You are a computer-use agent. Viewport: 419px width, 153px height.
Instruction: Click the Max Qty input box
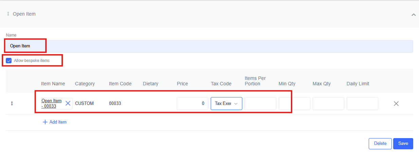point(328,104)
